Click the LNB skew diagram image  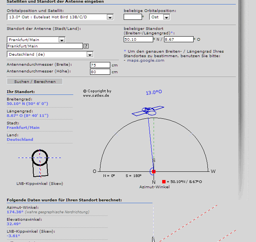coord(40,164)
